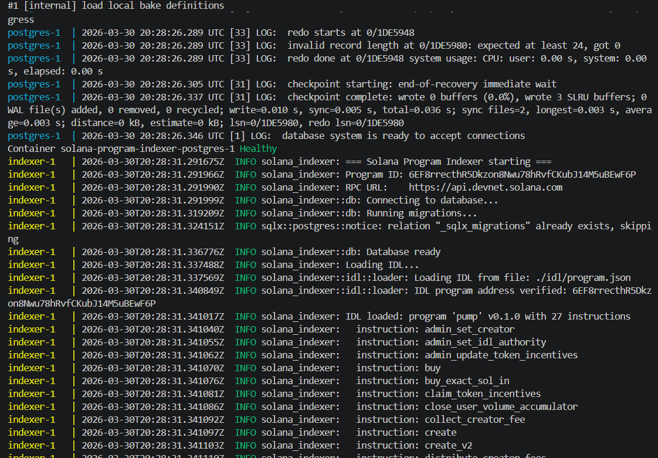
Task: Select instruction name claim_token_incentives
Action: (x=483, y=393)
